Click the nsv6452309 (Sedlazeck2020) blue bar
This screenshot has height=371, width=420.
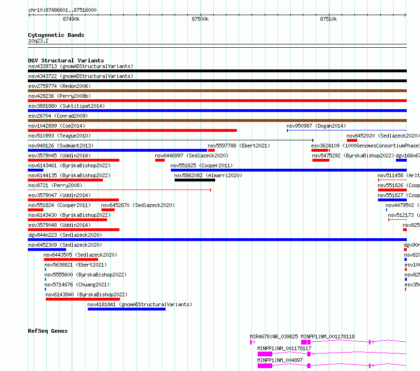tap(47, 250)
